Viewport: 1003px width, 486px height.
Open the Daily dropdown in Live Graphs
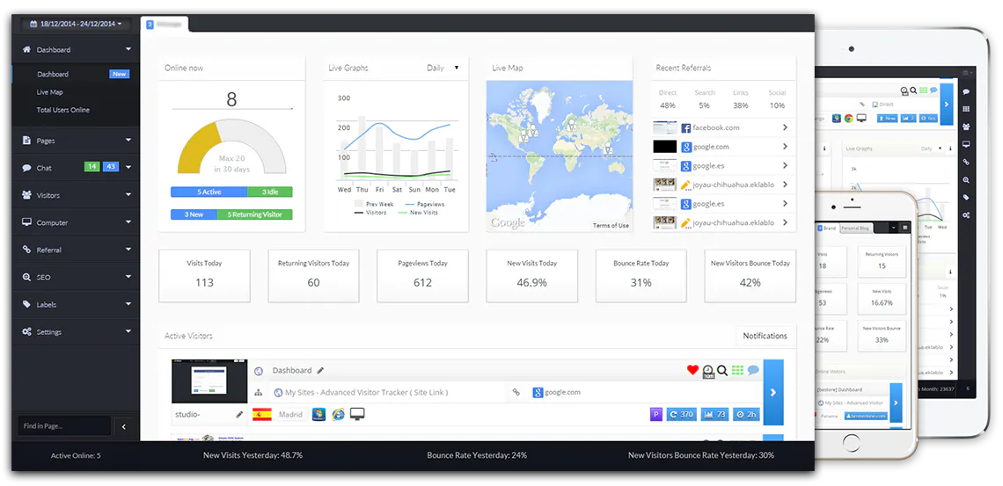coord(443,68)
